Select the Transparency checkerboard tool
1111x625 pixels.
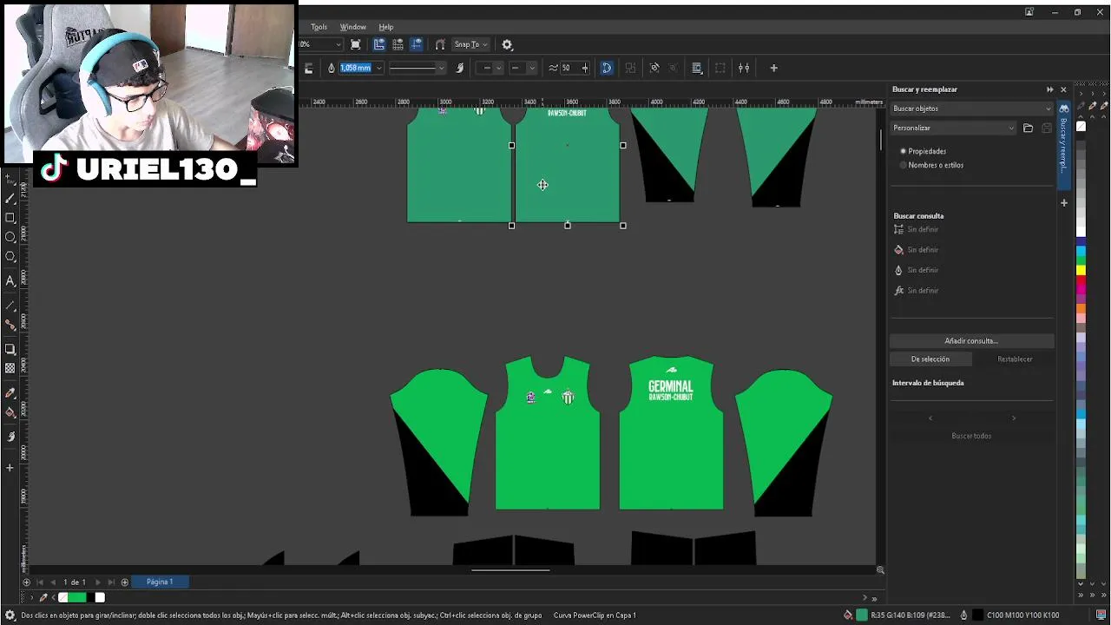click(x=10, y=368)
